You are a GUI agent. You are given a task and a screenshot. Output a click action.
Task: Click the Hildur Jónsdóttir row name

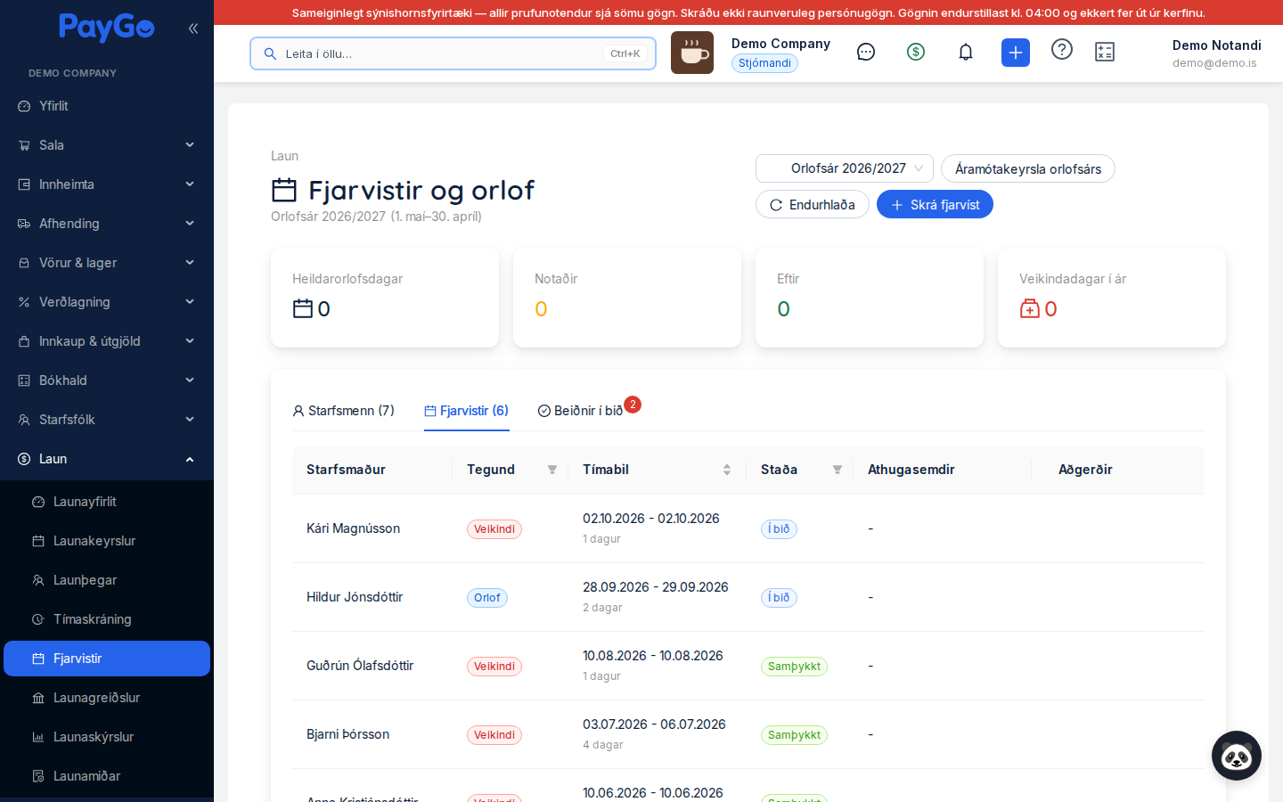[x=355, y=597]
